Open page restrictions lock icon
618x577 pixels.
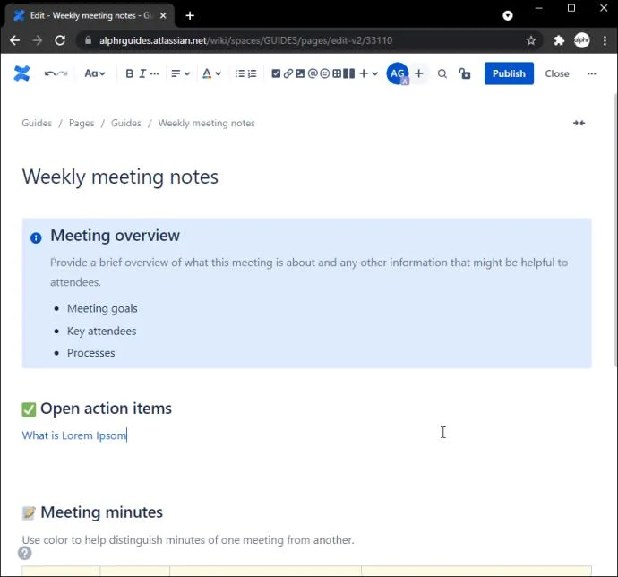click(464, 73)
